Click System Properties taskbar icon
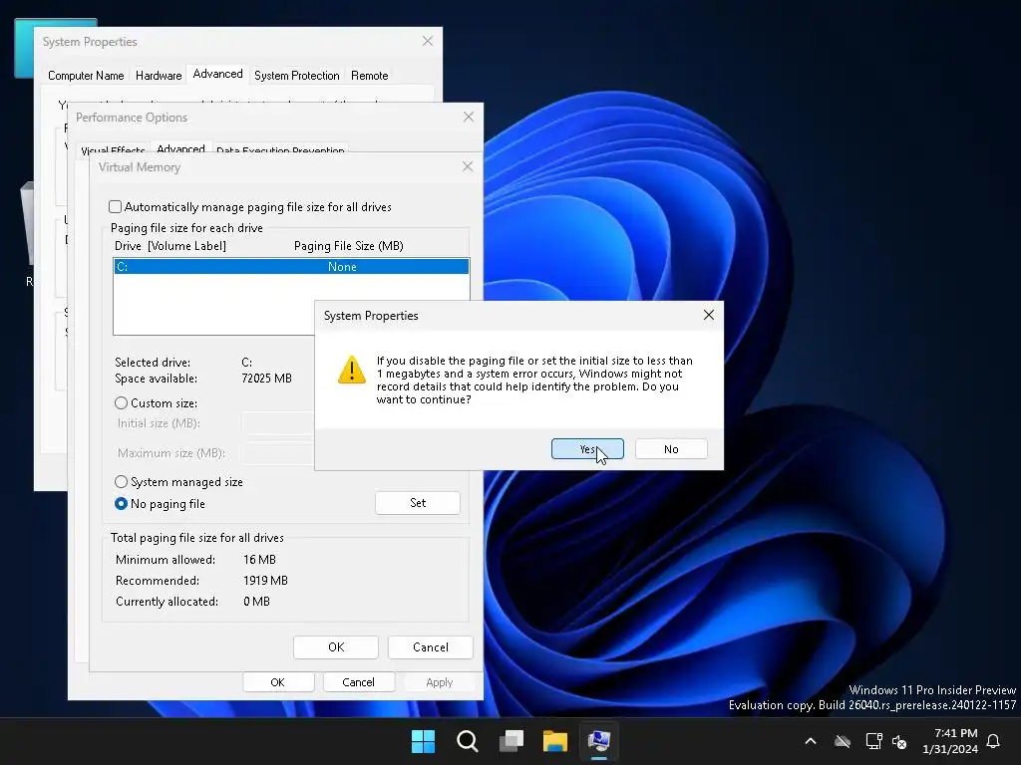Screen dimensions: 1021x765 599,741
